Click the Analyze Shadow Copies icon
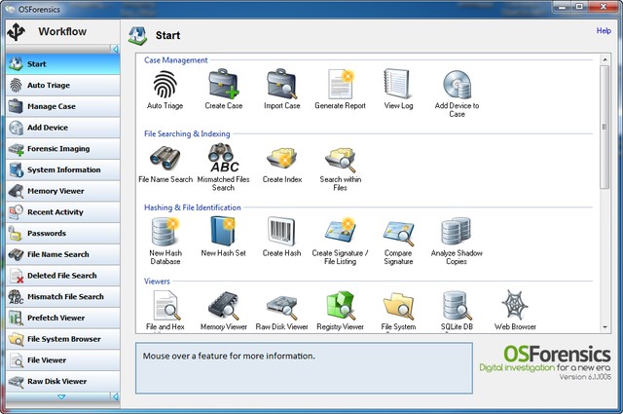623x414 pixels. [x=456, y=232]
